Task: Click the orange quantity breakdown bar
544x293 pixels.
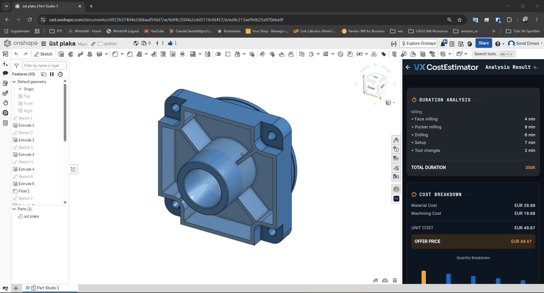Action: pos(424,277)
